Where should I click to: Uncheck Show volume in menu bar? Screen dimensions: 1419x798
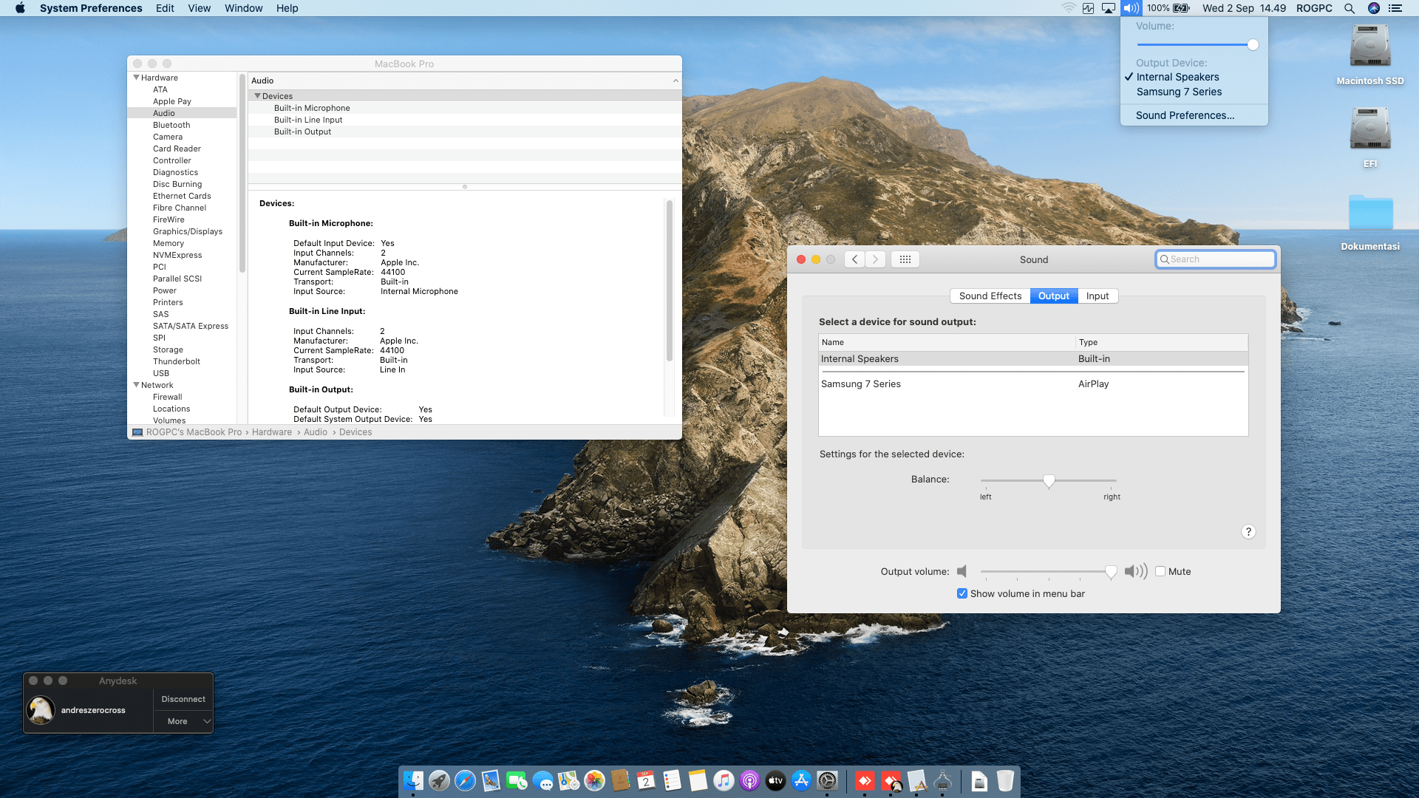962,593
